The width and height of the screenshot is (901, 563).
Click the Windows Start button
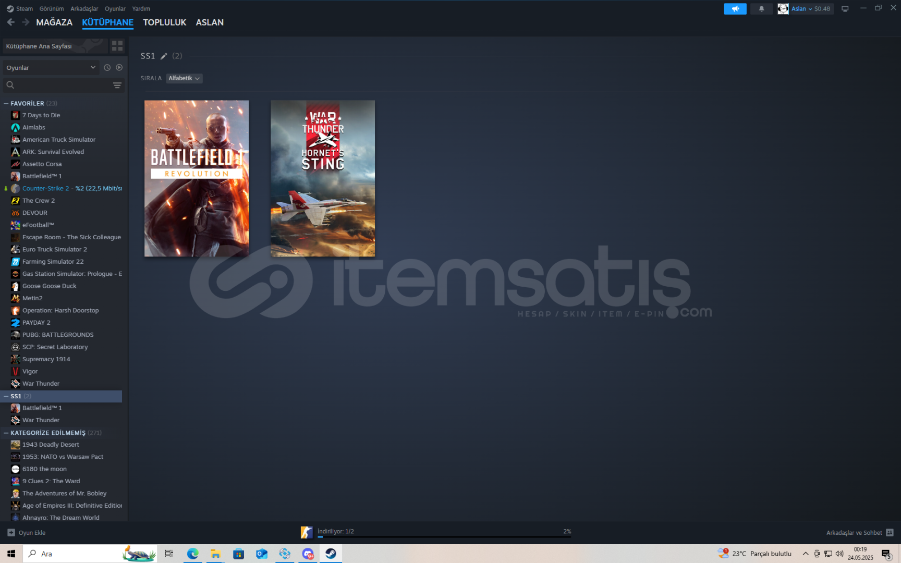pos(11,554)
